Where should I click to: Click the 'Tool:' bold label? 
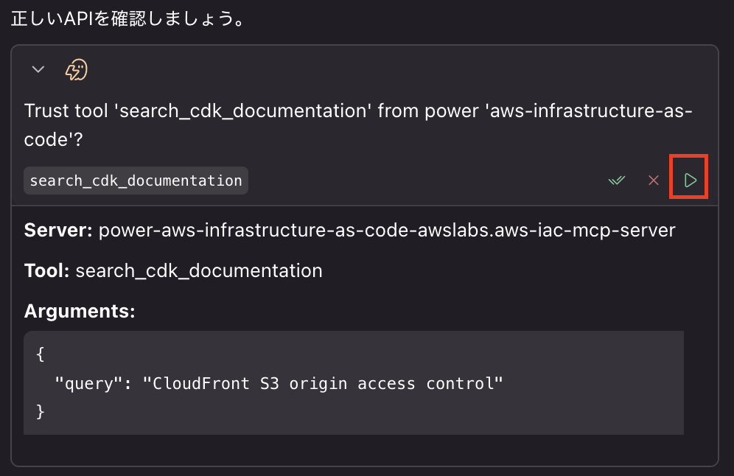(x=46, y=270)
